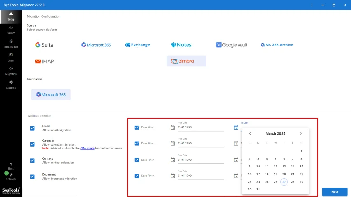
Task: Open Calendar row From Date picker icon
Action: pyautogui.click(x=173, y=143)
